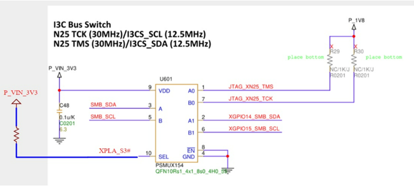Click the red power arrow under P_VIN_3V3
414x186 pixels.
tap(16, 102)
